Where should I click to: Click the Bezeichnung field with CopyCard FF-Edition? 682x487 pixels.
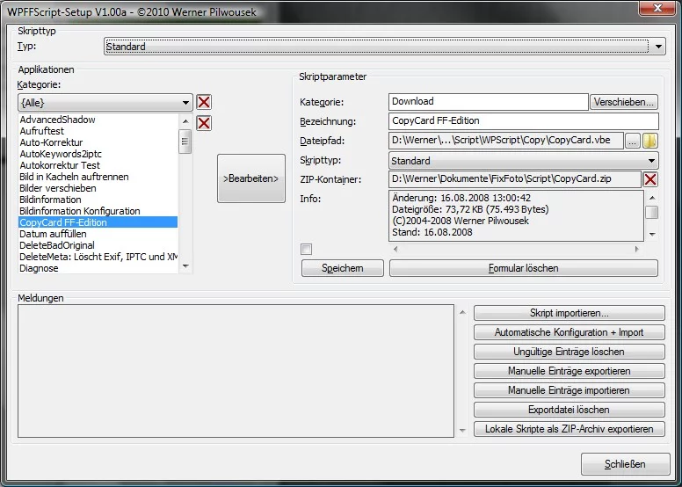point(524,121)
